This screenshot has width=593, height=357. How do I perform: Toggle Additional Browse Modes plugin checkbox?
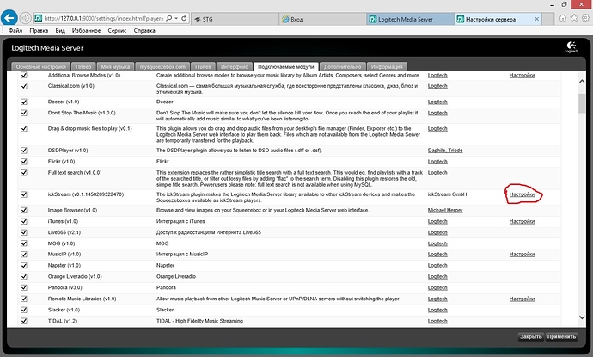24,75
